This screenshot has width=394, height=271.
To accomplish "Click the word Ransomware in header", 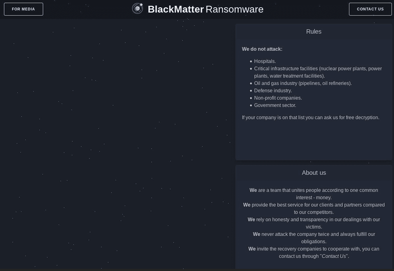I will click(x=234, y=9).
